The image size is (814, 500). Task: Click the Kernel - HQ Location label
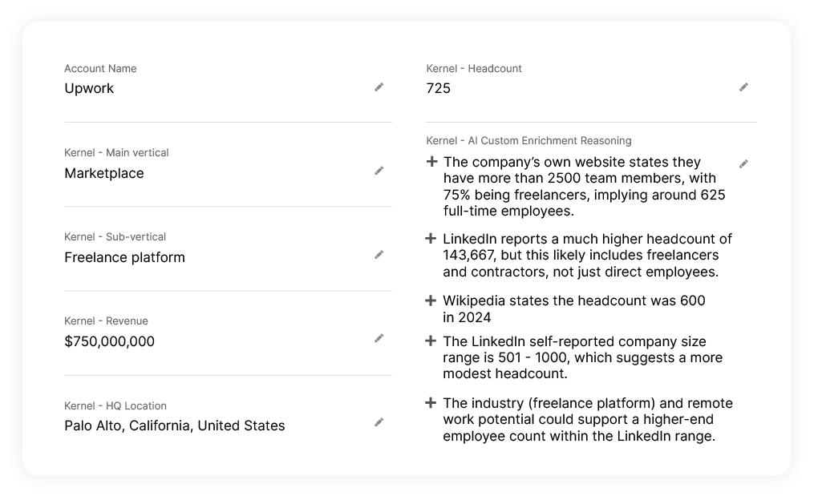[x=115, y=405]
